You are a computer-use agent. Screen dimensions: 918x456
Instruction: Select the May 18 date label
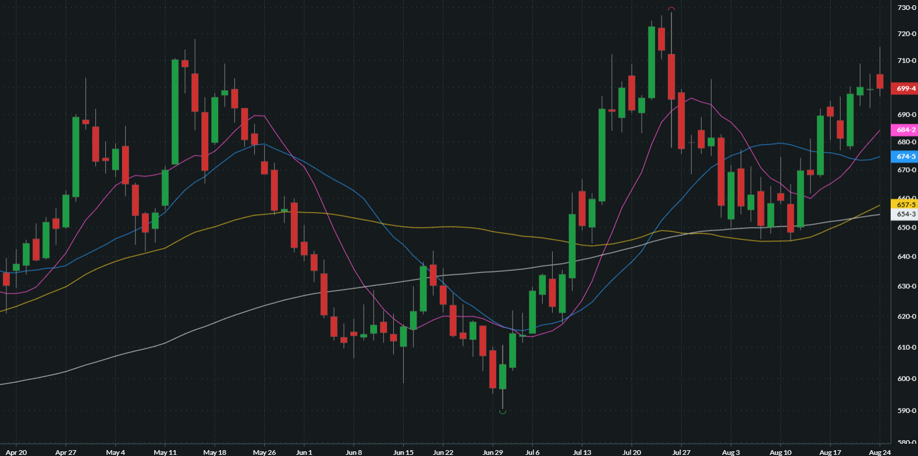(215, 452)
